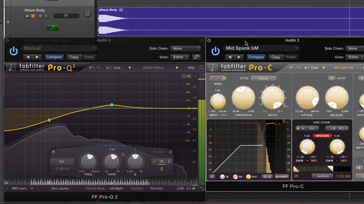
Task: Click Compare button in Pro-Q window
Action: (54, 57)
